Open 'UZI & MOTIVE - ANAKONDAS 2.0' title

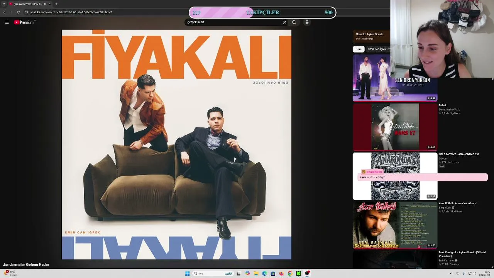459,154
